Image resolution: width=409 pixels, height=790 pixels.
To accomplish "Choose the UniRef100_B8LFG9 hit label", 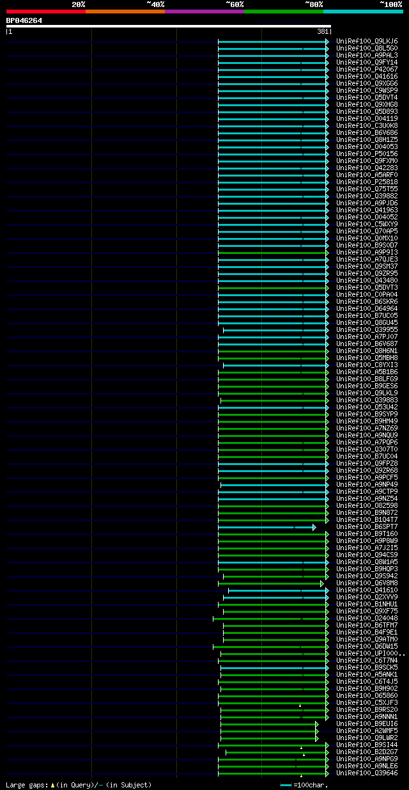I will [x=368, y=379].
